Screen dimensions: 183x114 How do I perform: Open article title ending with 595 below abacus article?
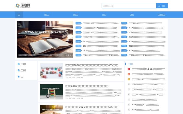tap(92, 107)
